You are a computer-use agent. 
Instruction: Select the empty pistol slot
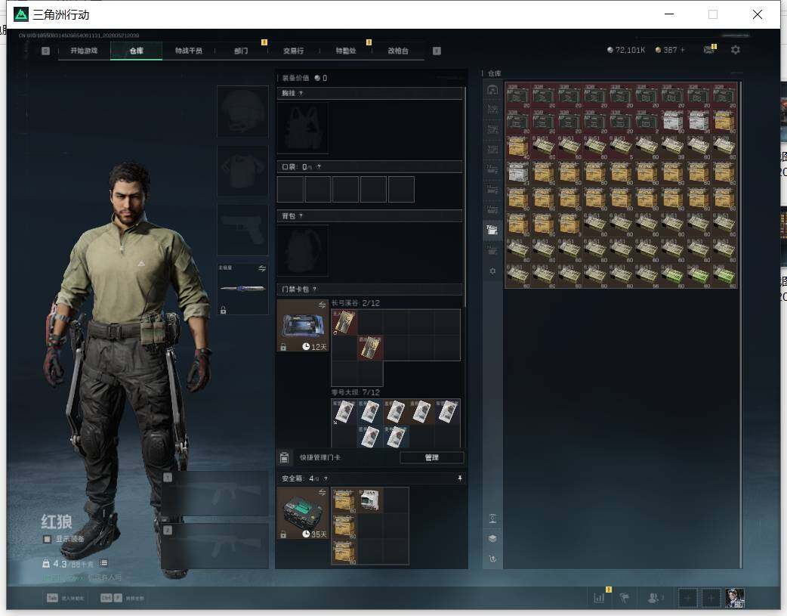coord(242,230)
